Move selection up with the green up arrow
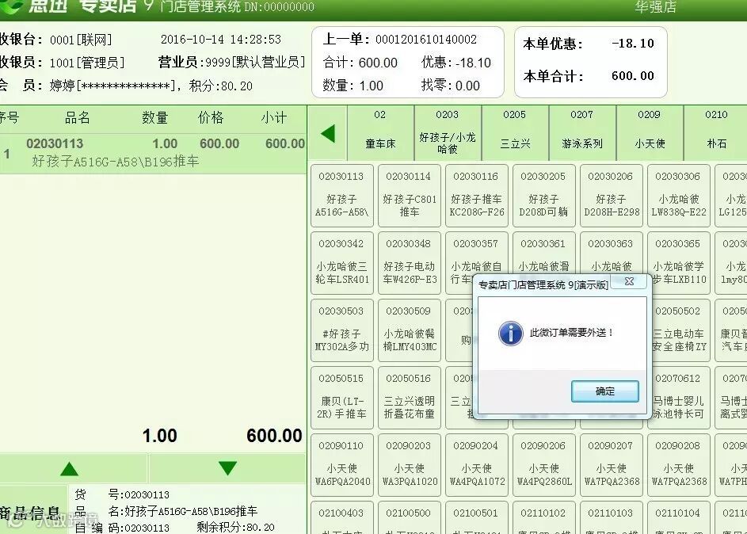Screen dimensions: 747x534 click(70, 469)
